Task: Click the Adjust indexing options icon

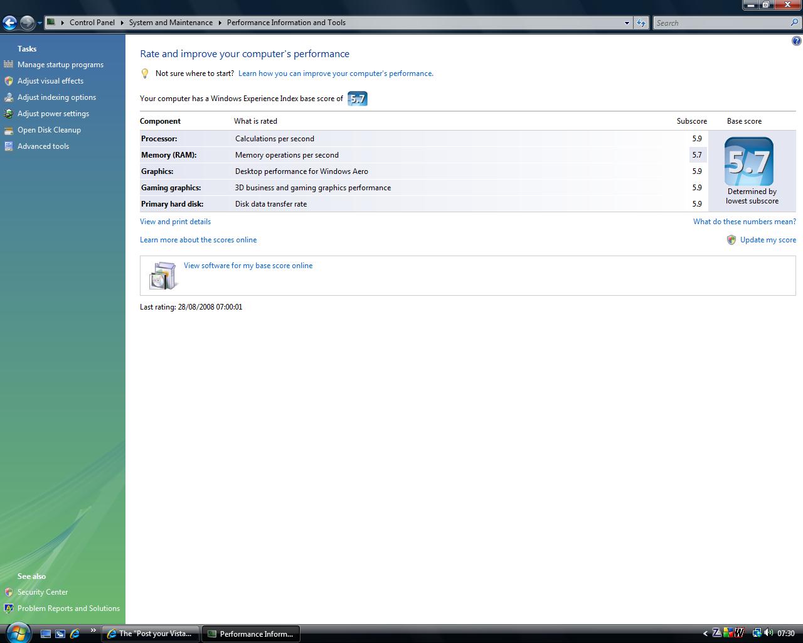Action: [8, 97]
